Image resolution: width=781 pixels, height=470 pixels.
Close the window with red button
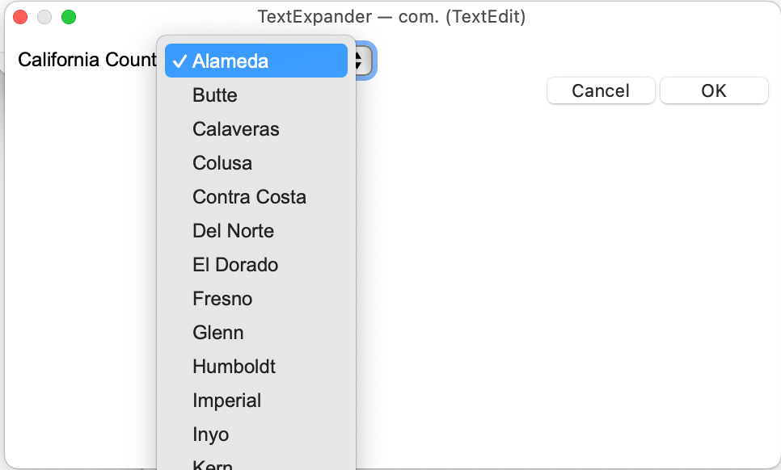coord(20,17)
